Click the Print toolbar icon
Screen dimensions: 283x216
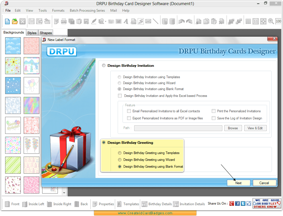point(64,21)
